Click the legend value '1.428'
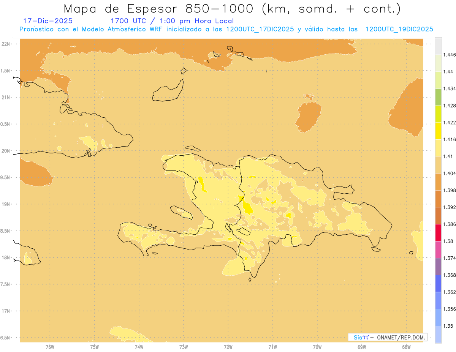 coord(450,105)
